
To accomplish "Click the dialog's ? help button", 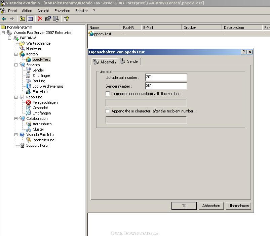I will point(243,52).
